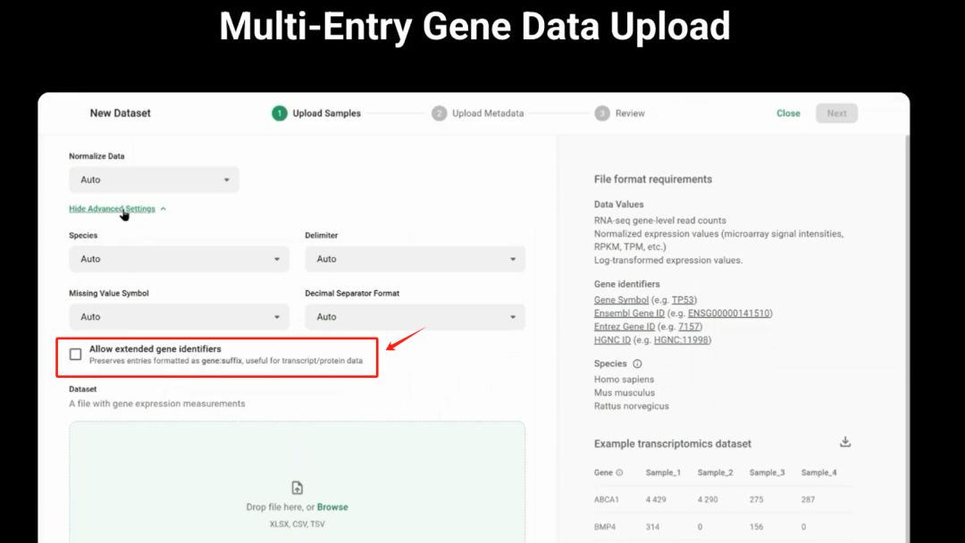The height and width of the screenshot is (543, 965).
Task: Expand the Delimiter dropdown
Action: point(415,259)
